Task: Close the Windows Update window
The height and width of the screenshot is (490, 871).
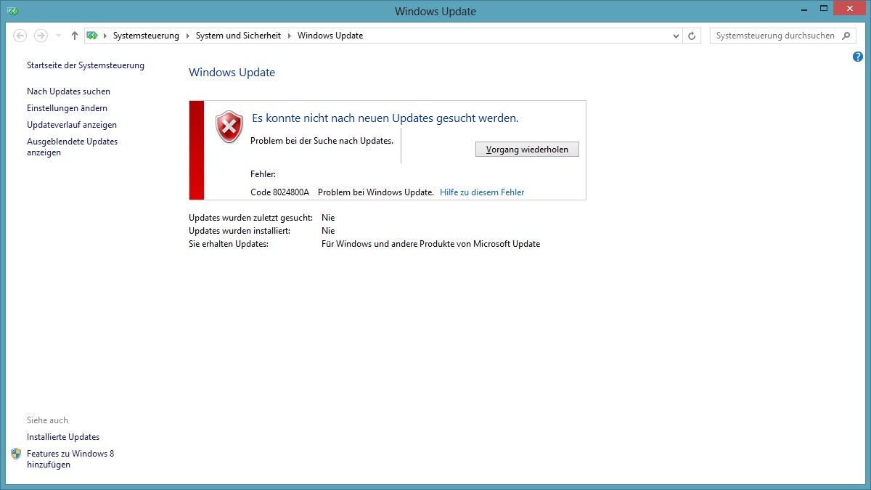Action: coord(850,8)
